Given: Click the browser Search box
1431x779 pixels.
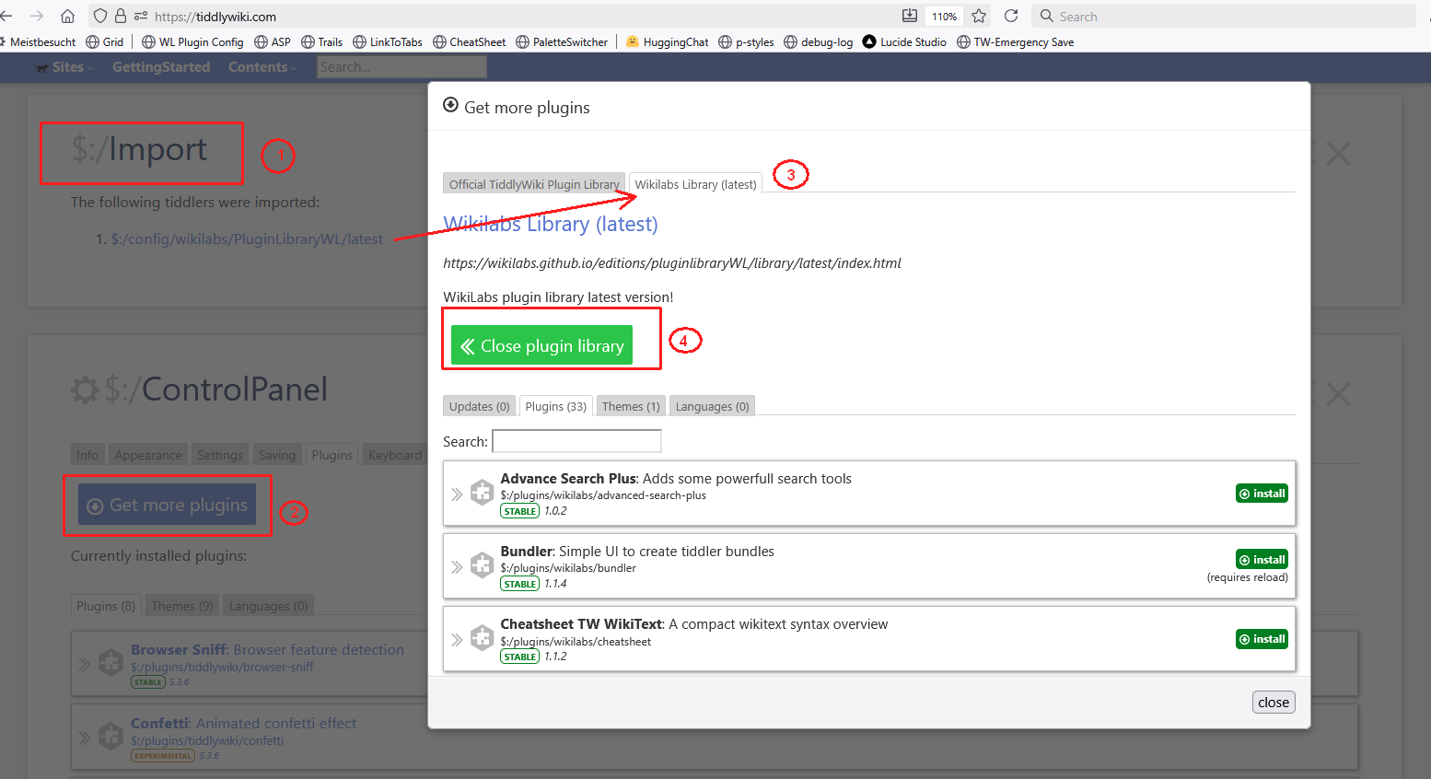Looking at the screenshot, I should point(1225,16).
